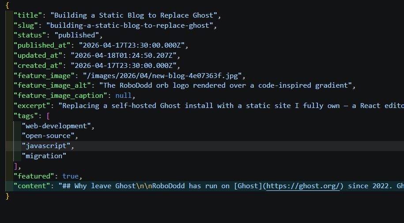Click the "created_at" key

[x=38, y=65]
